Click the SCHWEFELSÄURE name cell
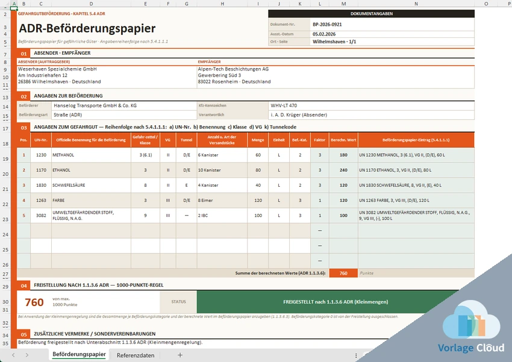Screen dimensions: 512x362 pos(91,185)
